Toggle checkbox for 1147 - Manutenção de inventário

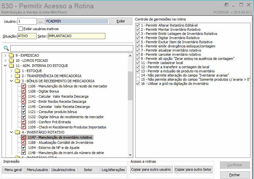tap(23, 137)
